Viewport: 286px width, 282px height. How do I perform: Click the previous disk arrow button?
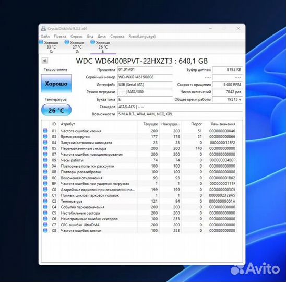(x=45, y=61)
